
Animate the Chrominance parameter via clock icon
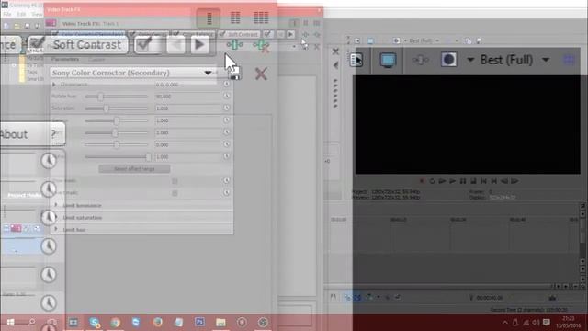(227, 84)
